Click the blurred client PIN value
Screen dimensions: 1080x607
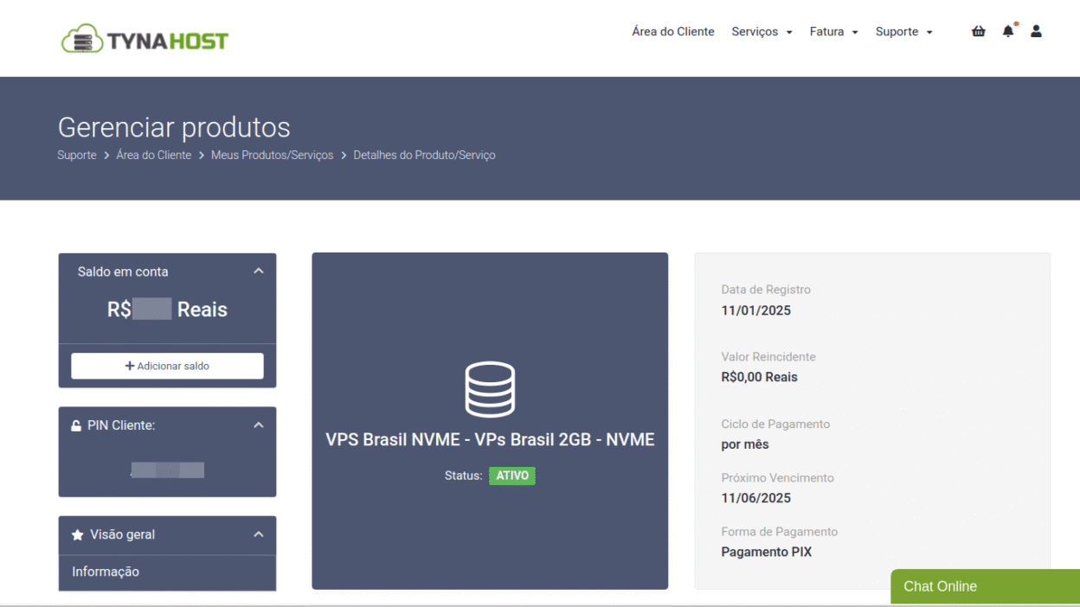(167, 470)
